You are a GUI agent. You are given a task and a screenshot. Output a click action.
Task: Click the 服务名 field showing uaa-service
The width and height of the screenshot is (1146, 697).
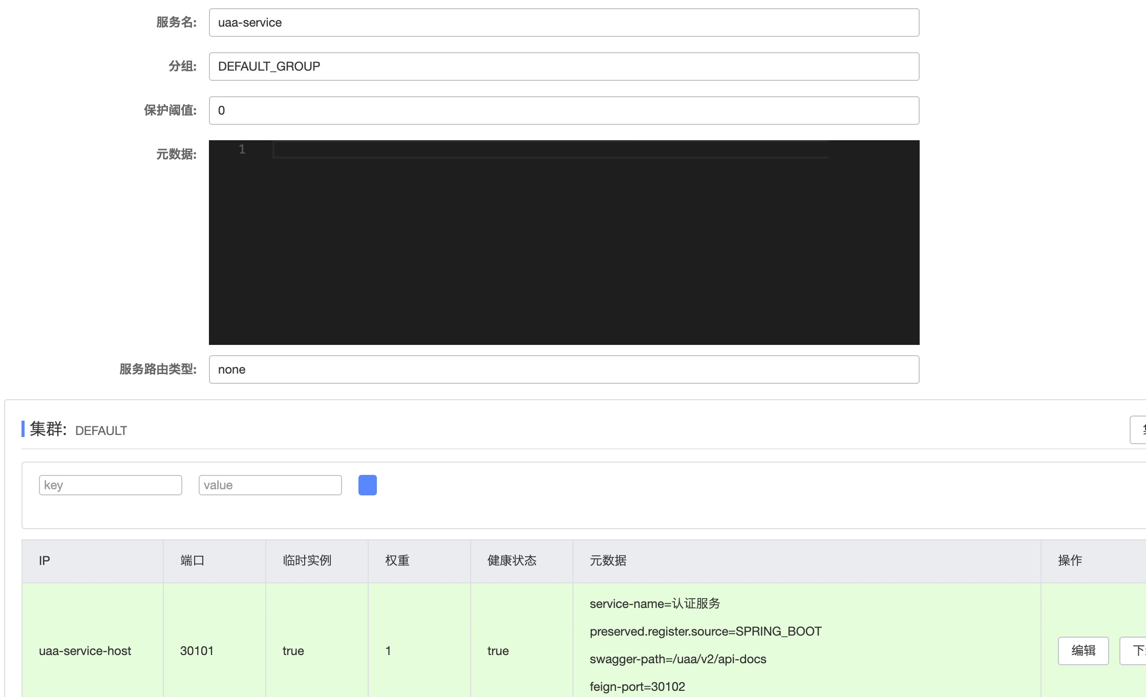click(x=564, y=23)
